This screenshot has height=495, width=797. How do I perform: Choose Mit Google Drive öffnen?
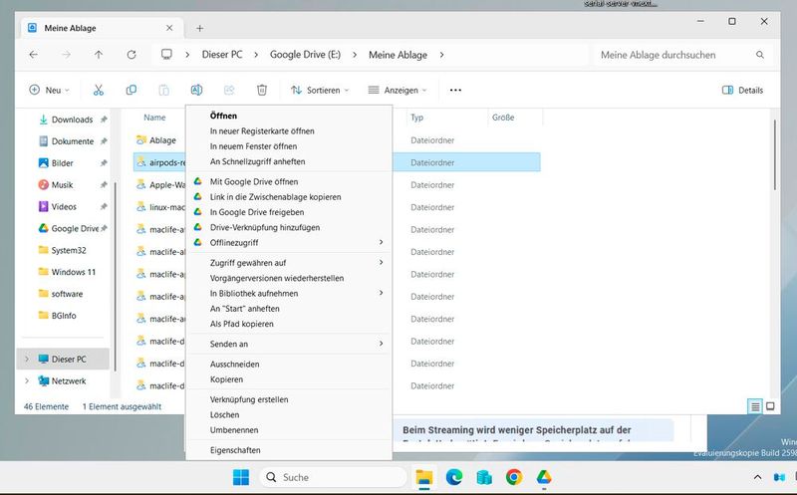(x=289, y=181)
